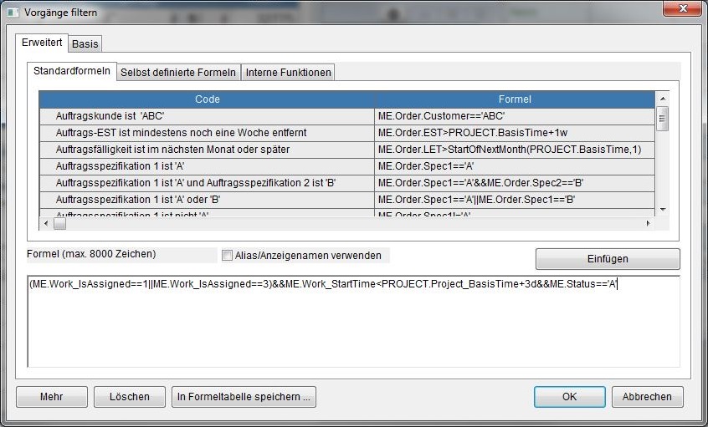Select the Standardformeln tab
This screenshot has width=708, height=427.
[x=71, y=72]
